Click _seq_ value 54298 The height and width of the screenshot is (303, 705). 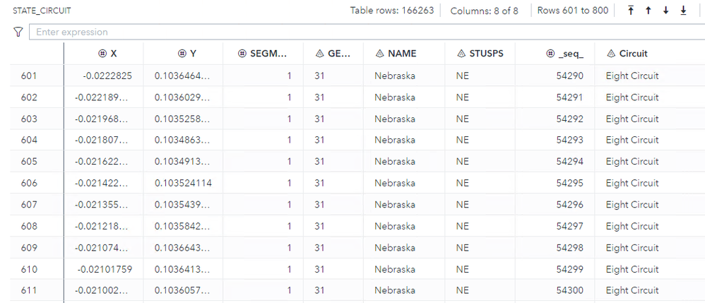click(x=569, y=248)
